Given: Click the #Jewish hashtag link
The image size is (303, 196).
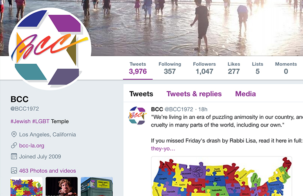Looking at the screenshot, I should coord(20,121).
